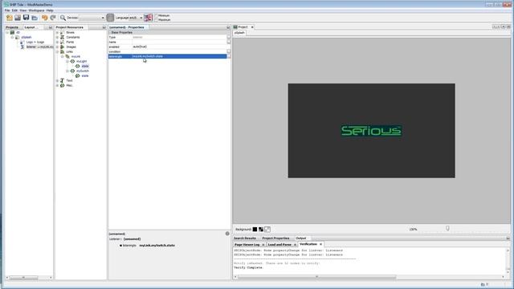The width and height of the screenshot is (514, 289).
Task: Toggle the Minimum checkbox
Action: coord(156,15)
